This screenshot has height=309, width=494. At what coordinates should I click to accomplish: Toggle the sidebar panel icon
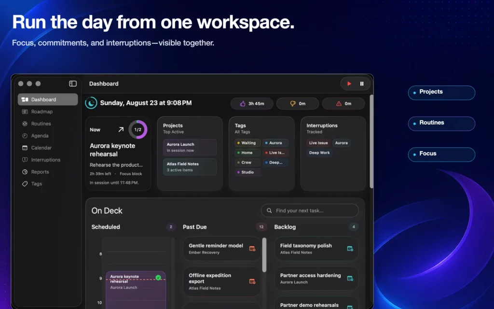click(73, 84)
